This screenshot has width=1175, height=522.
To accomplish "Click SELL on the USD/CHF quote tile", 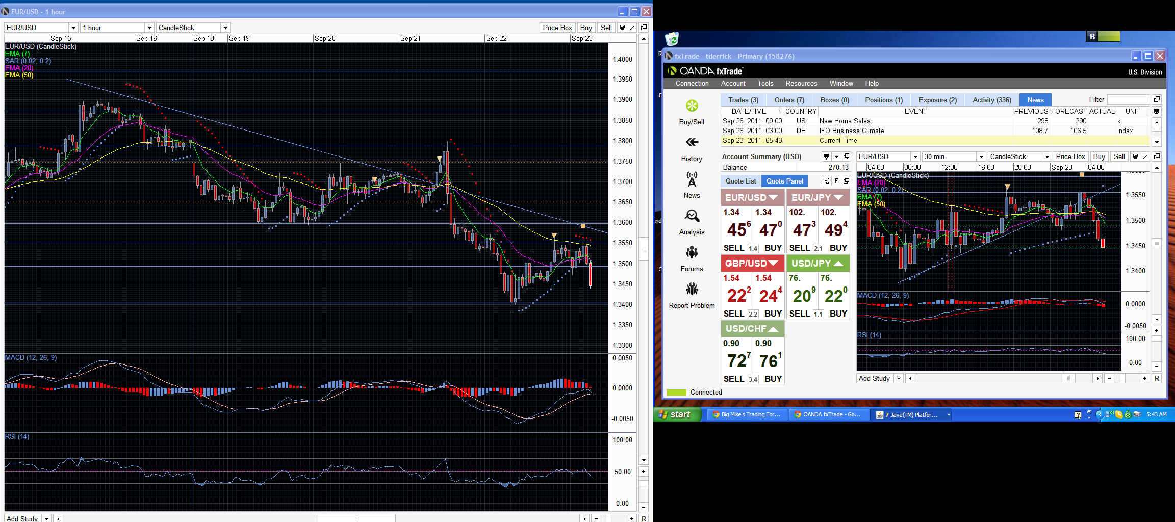I will [x=734, y=379].
